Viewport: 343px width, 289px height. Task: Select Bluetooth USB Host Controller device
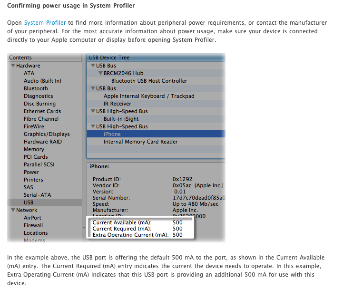(149, 81)
